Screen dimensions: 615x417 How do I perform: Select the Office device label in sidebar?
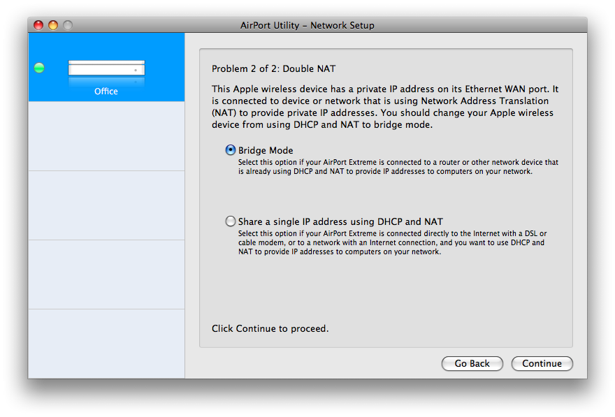point(106,92)
